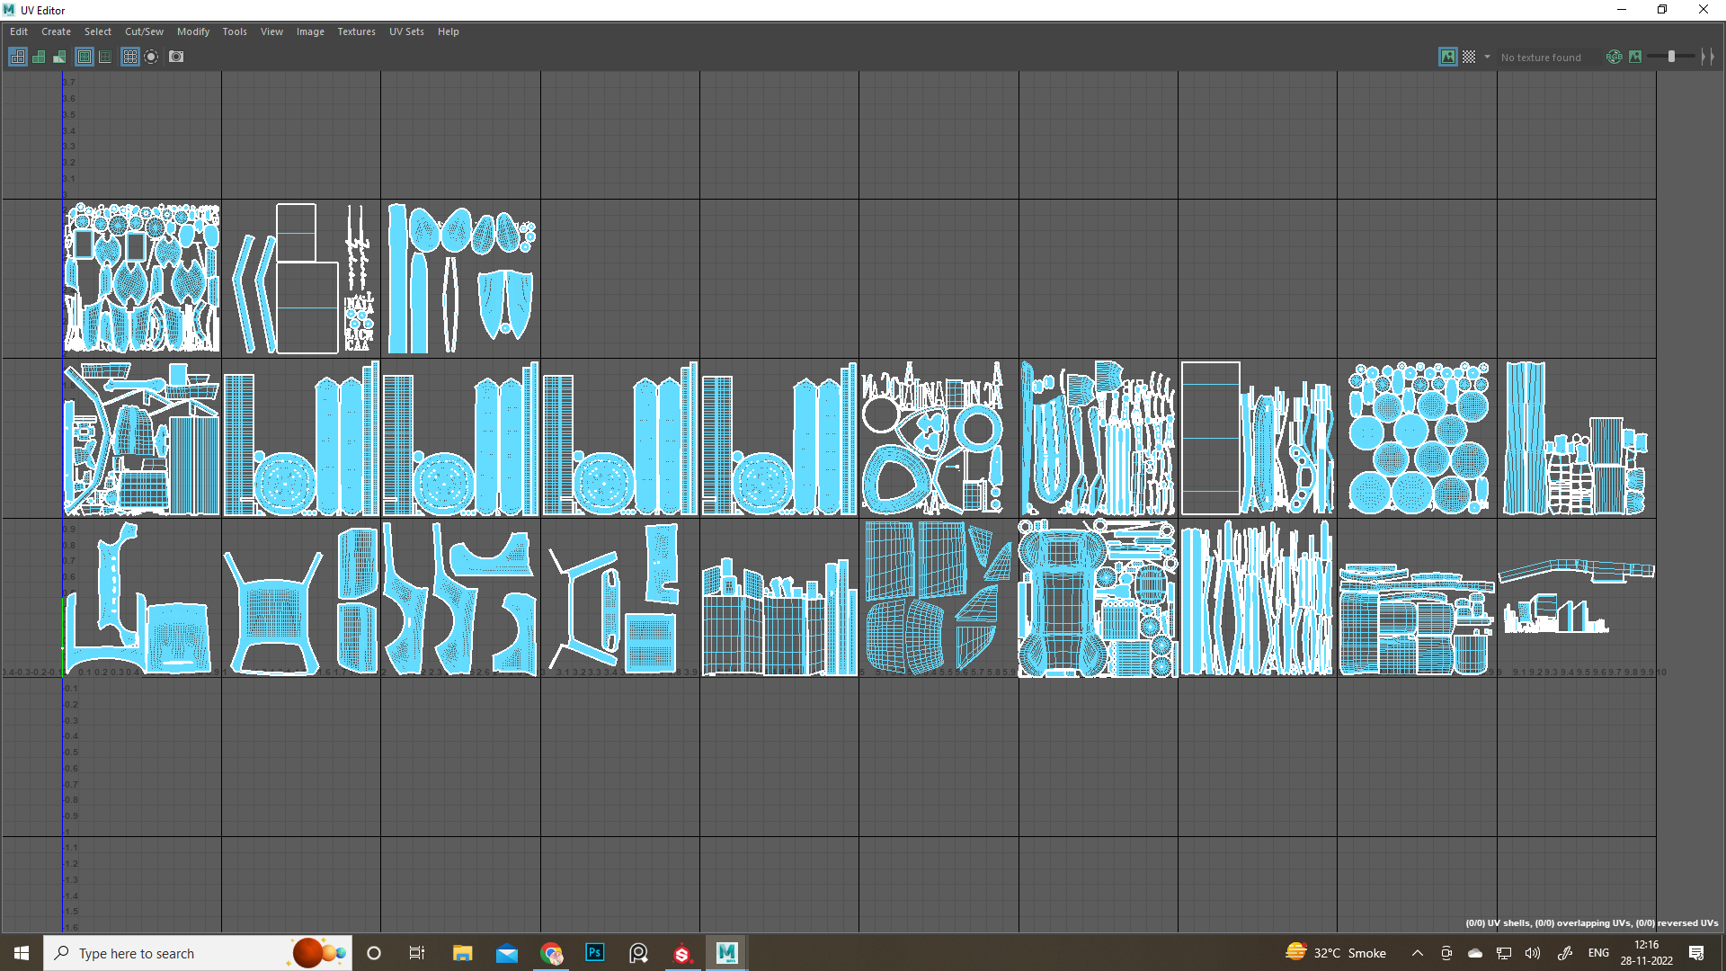Screen dimensions: 1726x971
Task: Open Cortana from the taskbar
Action: (374, 953)
